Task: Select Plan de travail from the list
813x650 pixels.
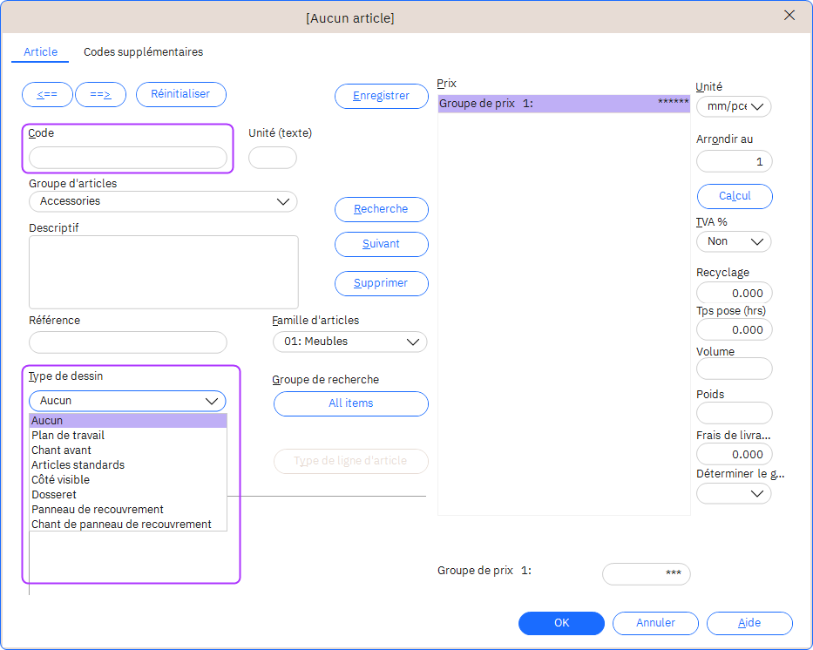Action: 68,436
